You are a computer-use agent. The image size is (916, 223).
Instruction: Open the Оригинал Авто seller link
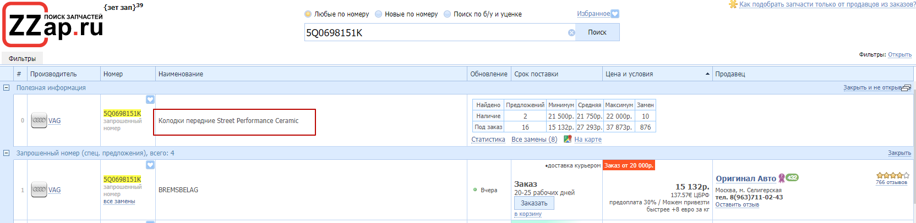click(746, 179)
